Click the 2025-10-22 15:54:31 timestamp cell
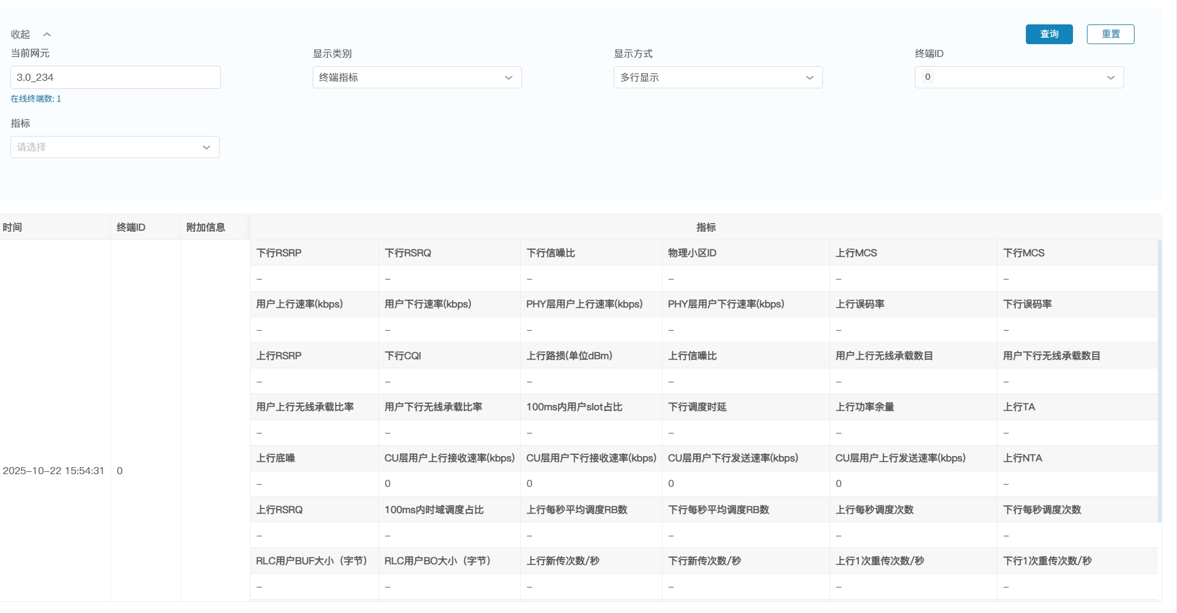 tap(53, 471)
